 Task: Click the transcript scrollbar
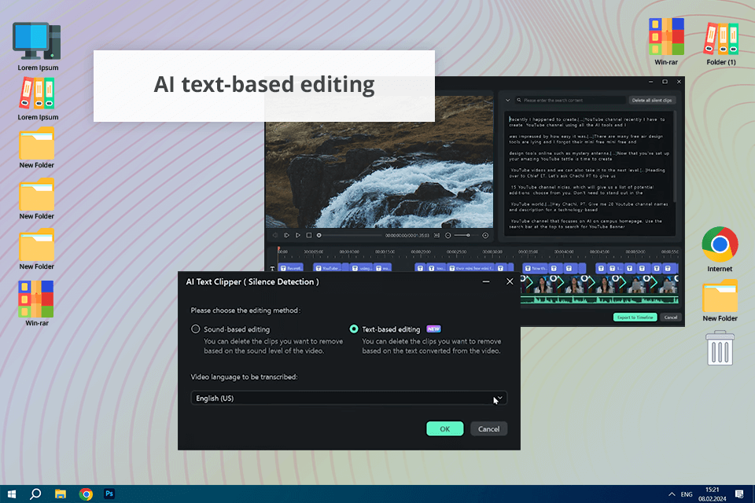point(675,156)
